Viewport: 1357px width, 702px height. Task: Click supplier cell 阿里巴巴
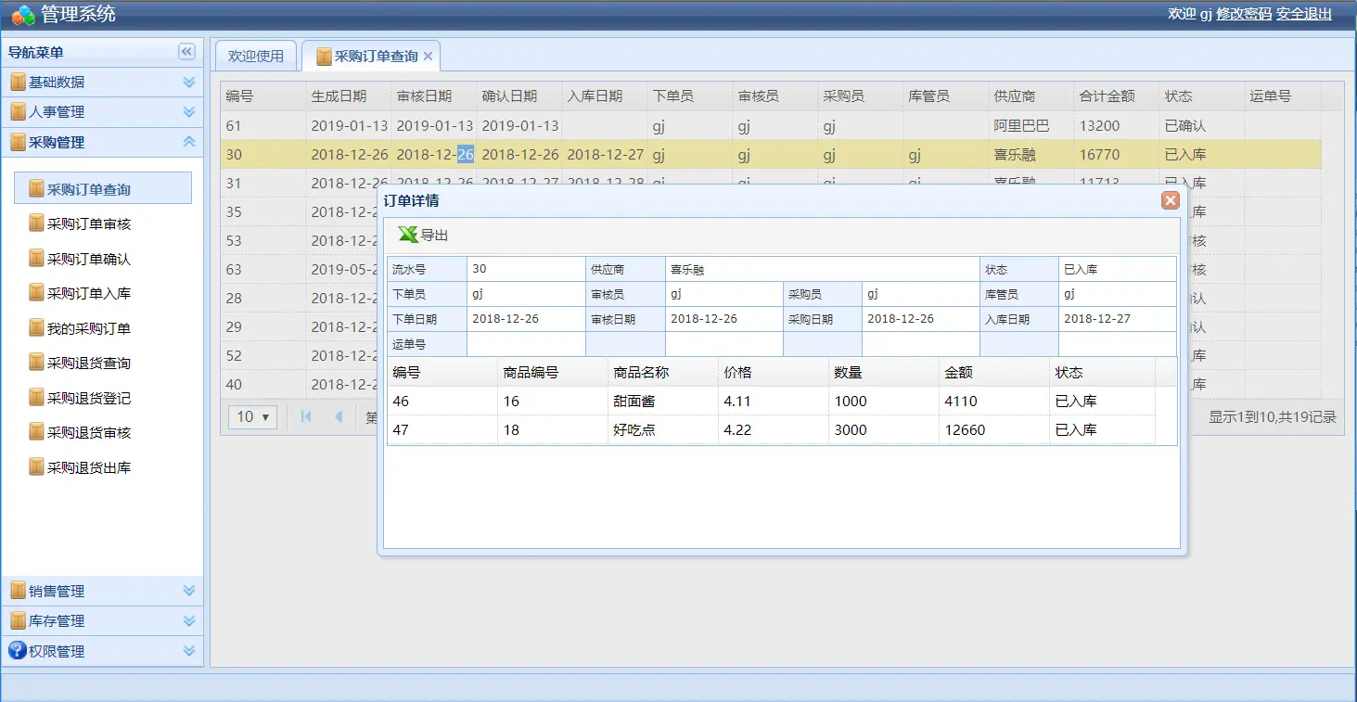tap(1031, 125)
